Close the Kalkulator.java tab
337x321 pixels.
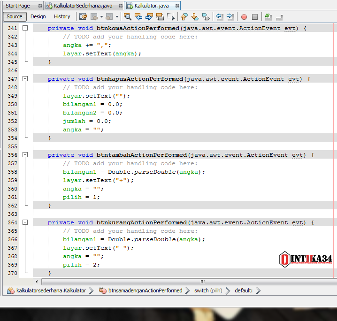[x=177, y=6]
